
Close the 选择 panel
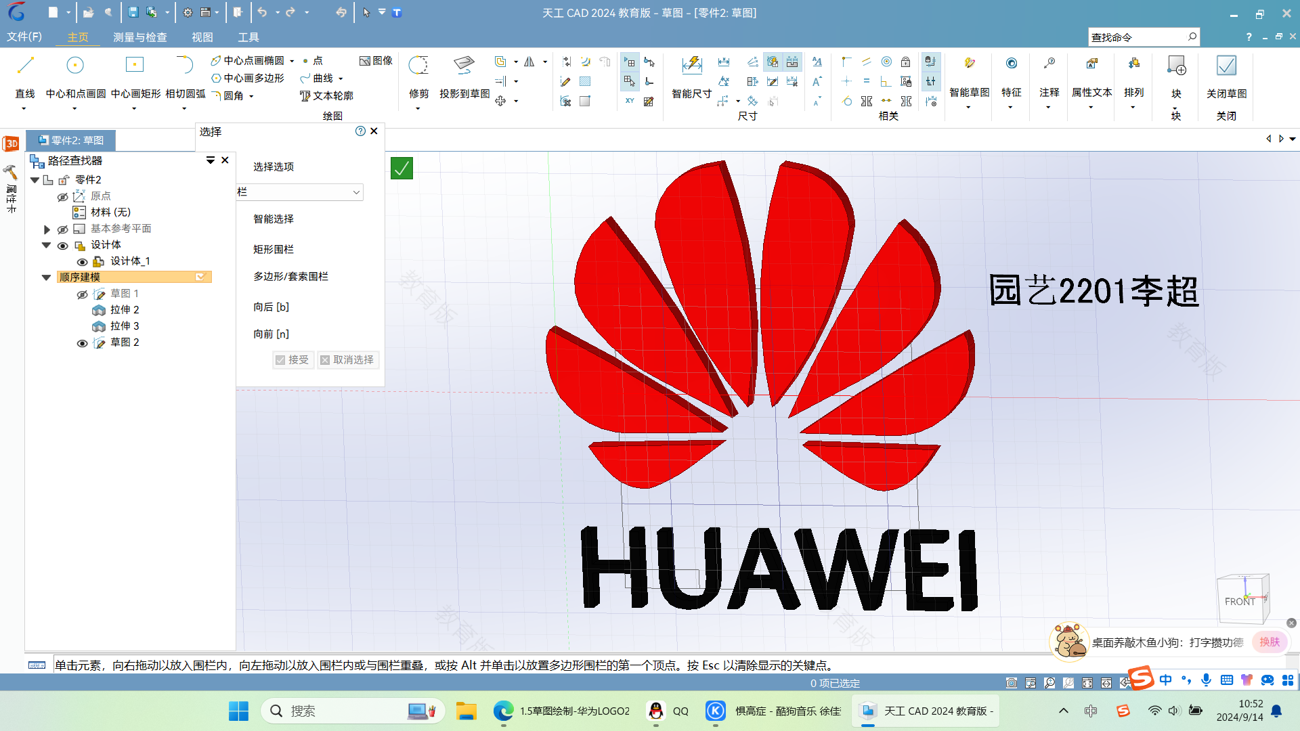[x=374, y=131]
